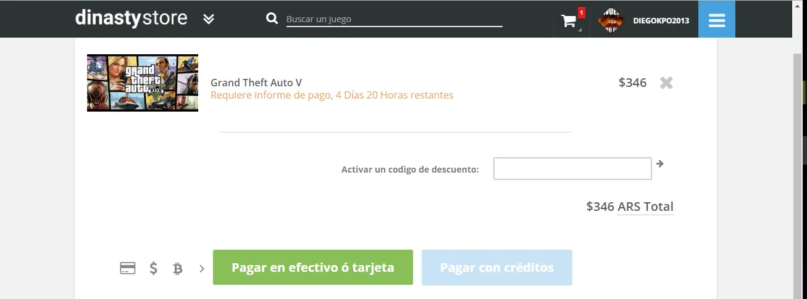Click the search magnifier icon
Image resolution: width=807 pixels, height=299 pixels.
point(272,18)
